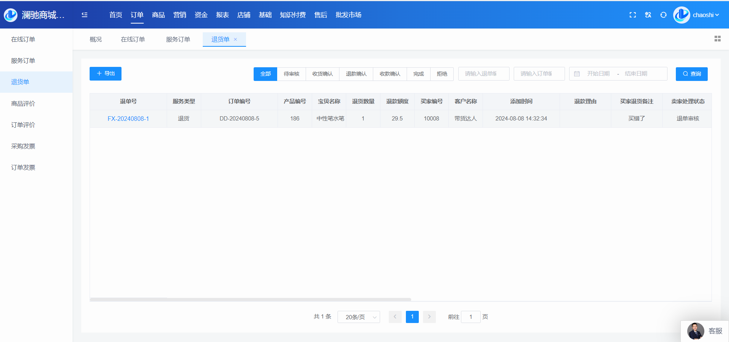Viewport: 729px width, 342px height.
Task: Click the 请输入退单编号 input field
Action: tap(483, 74)
